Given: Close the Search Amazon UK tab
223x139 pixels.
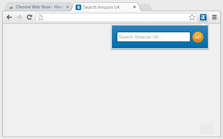Looking at the screenshot, I should (134, 7).
